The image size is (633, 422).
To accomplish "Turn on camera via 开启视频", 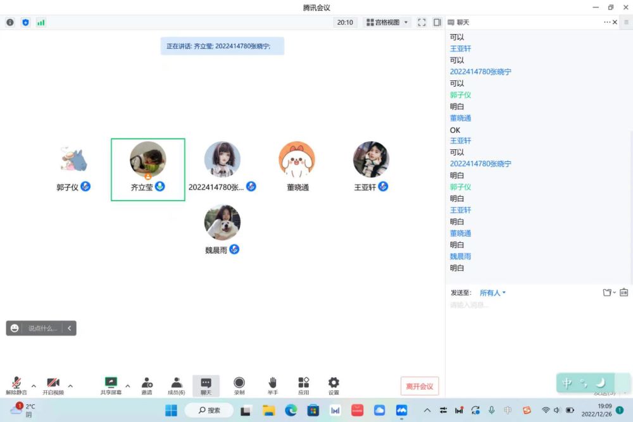I will (53, 385).
